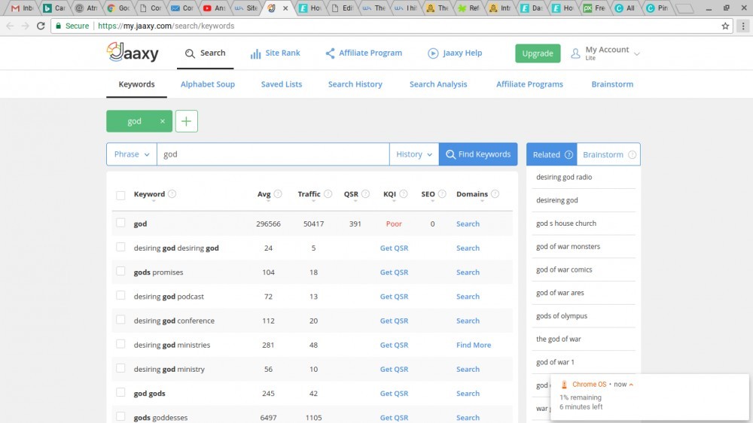Click KQI column info icon

[404, 194]
